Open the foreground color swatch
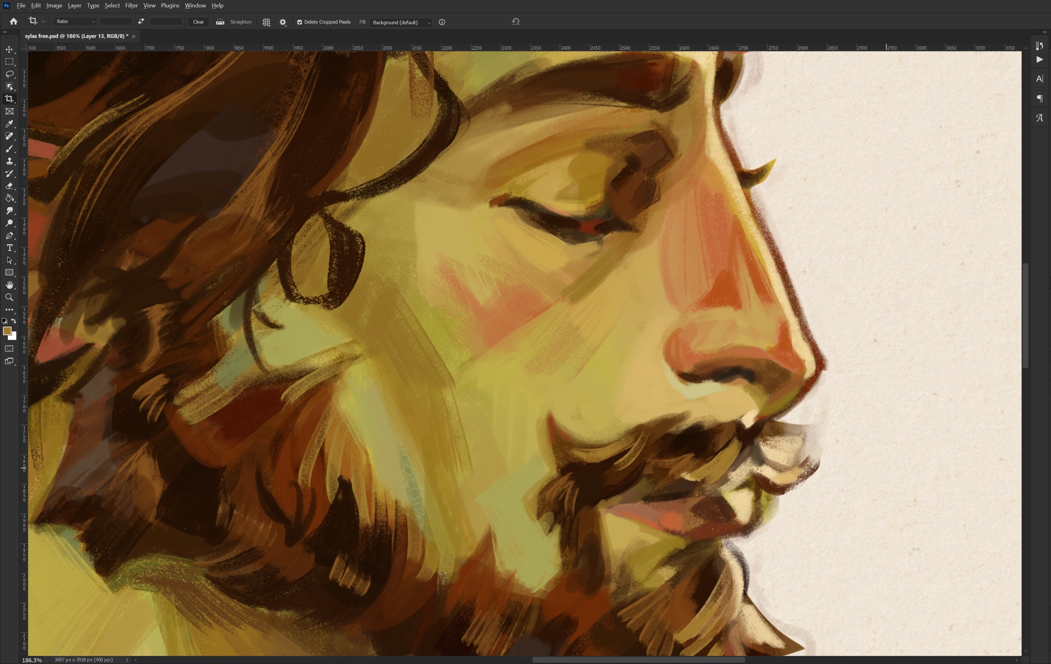The height and width of the screenshot is (664, 1051). point(7,331)
